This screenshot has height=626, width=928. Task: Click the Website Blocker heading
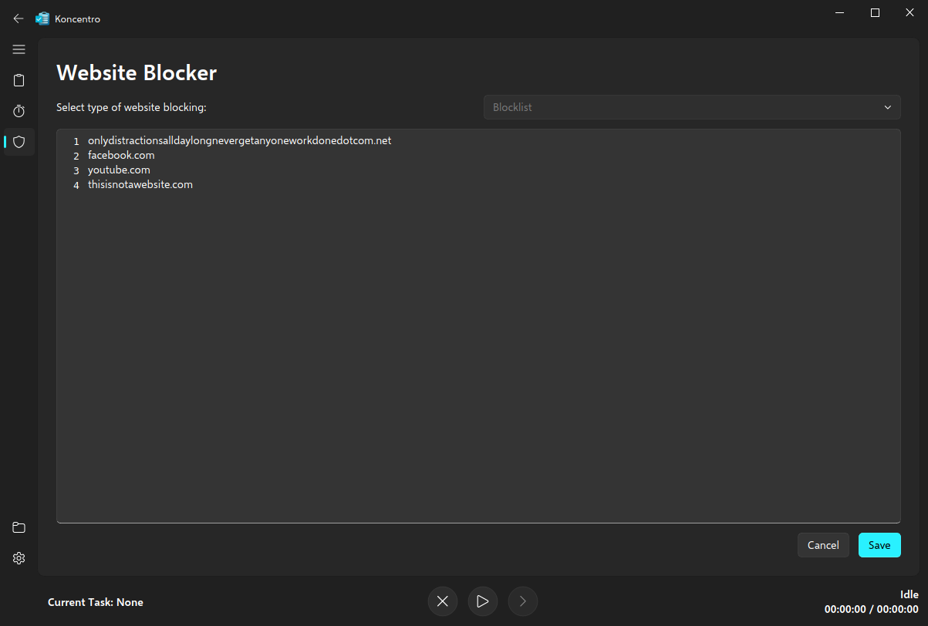pyautogui.click(x=137, y=72)
